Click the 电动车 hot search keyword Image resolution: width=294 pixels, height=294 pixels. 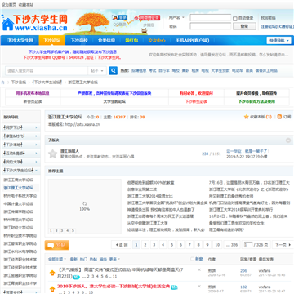238,70
